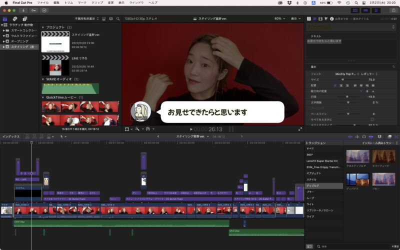Viewport: 400px width, 250px height.
Task: Toggle the all caps checkbox
Action: coord(372,120)
